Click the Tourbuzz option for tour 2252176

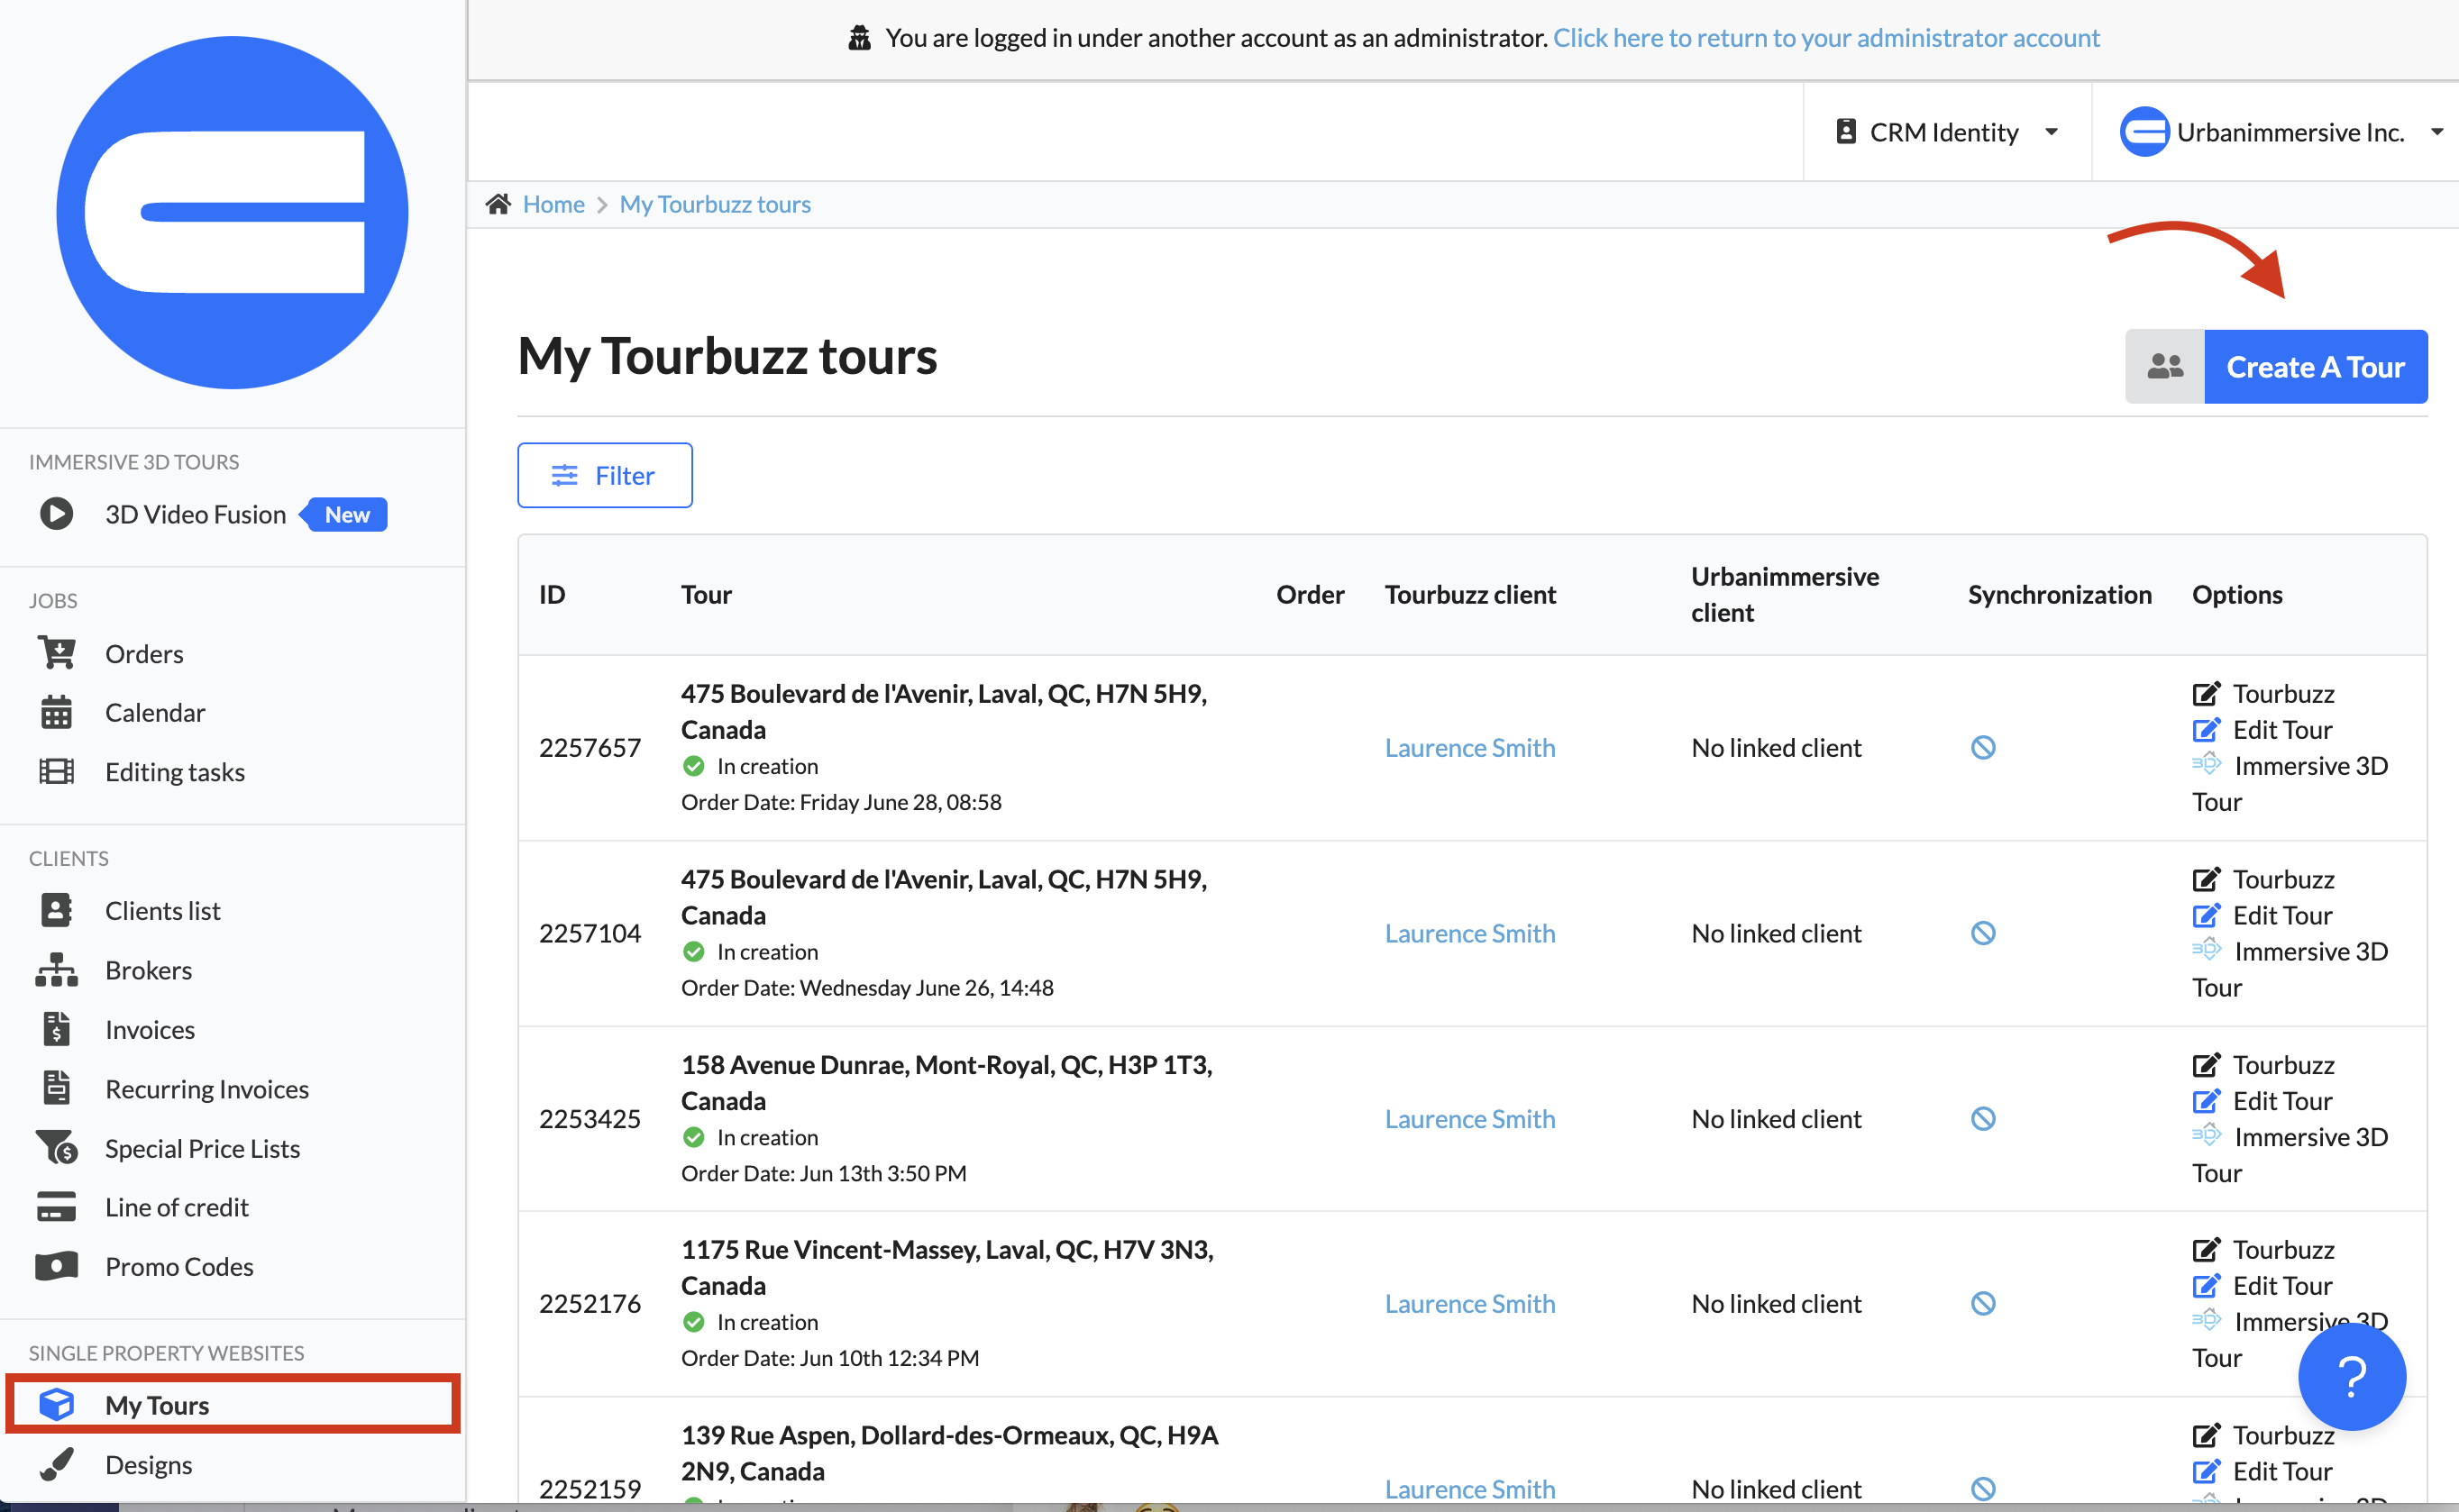tap(2283, 1249)
